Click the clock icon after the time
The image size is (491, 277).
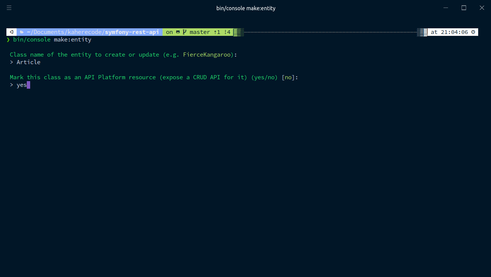(473, 32)
